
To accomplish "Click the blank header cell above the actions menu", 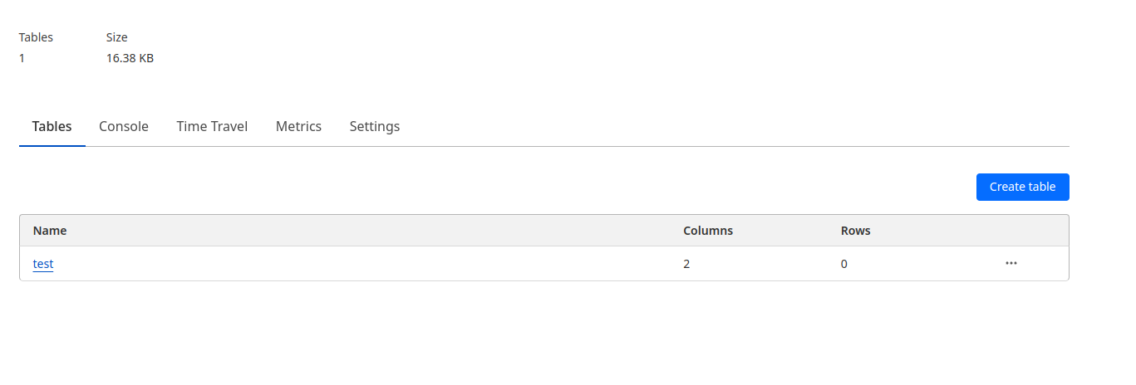I will (x=1011, y=231).
